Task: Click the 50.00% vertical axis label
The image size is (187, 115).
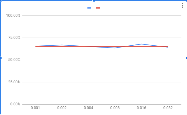Action: 14,60
